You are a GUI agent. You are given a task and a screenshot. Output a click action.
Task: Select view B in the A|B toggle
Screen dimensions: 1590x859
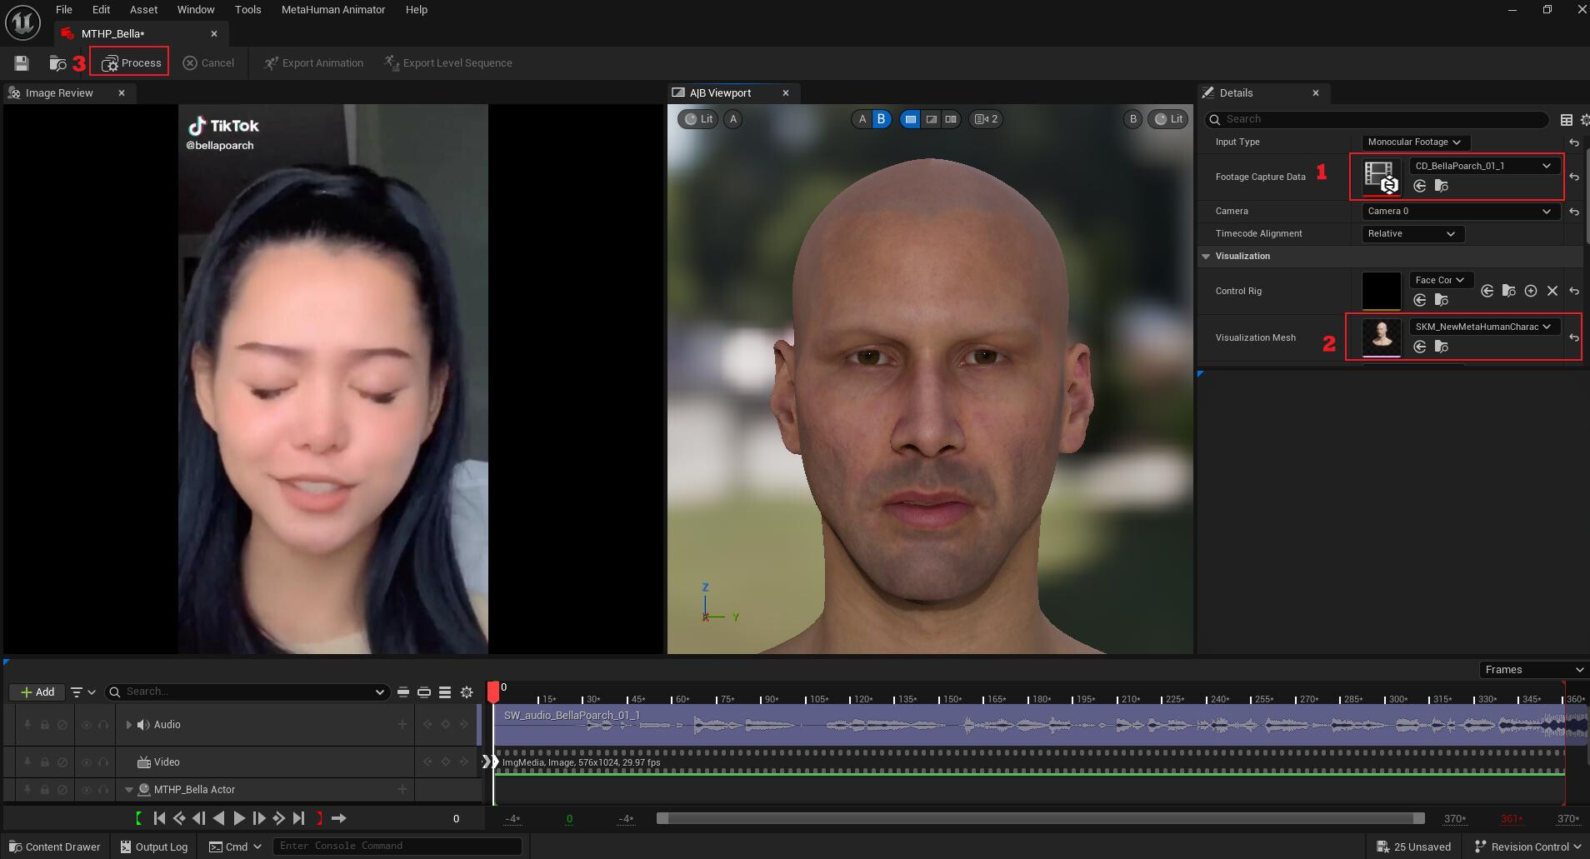881,119
